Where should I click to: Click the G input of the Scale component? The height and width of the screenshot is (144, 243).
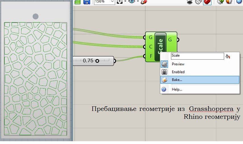tap(150, 37)
